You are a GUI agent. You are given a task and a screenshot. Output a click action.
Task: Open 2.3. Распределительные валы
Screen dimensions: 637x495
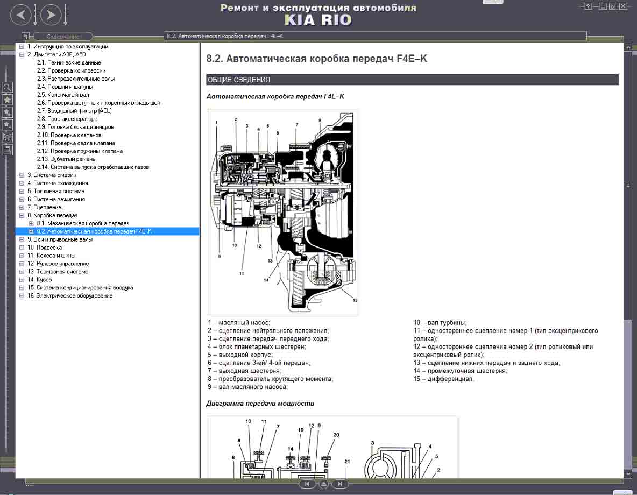point(76,79)
